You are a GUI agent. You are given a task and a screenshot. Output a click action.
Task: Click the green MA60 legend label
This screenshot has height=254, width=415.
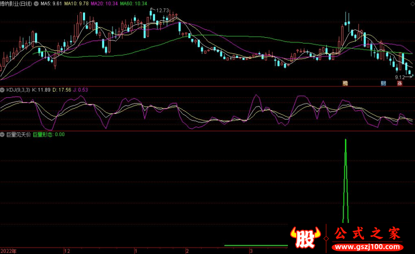click(133, 3)
